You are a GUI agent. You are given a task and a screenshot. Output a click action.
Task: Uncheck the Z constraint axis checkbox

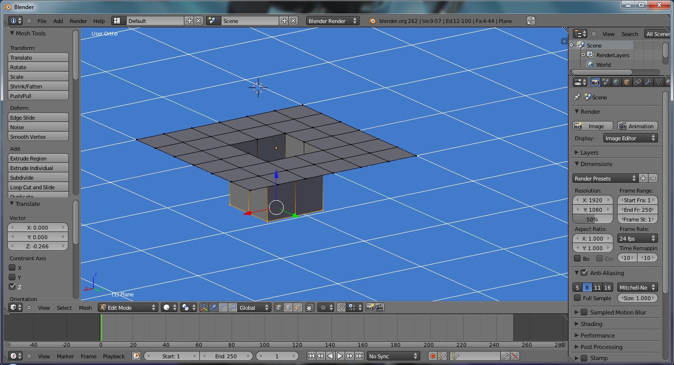click(x=13, y=287)
